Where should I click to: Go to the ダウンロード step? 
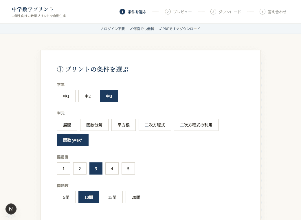click(230, 12)
